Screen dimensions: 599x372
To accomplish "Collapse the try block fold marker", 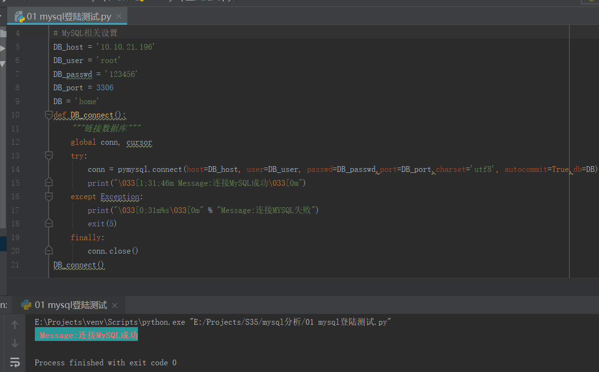I will [x=48, y=156].
